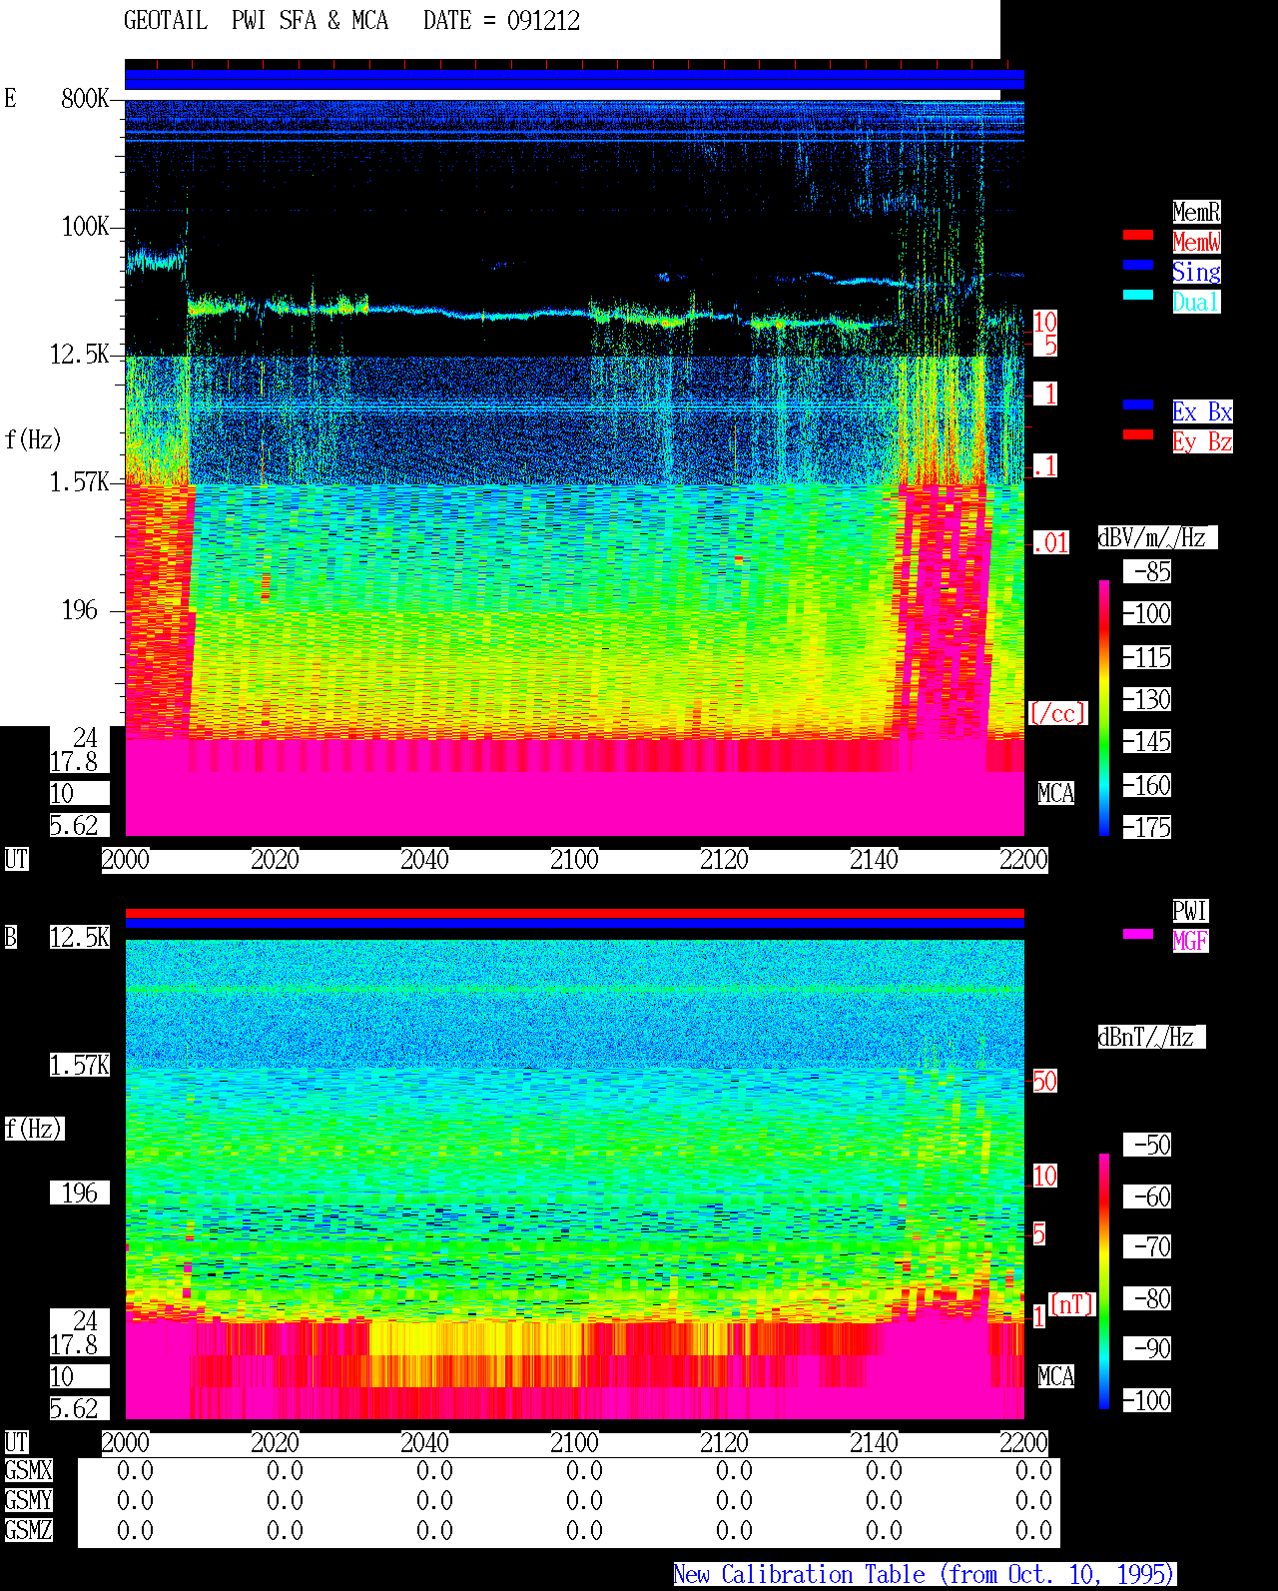1278x1591 pixels.
Task: Click '1.57K' label on E panel
Action: click(x=80, y=482)
